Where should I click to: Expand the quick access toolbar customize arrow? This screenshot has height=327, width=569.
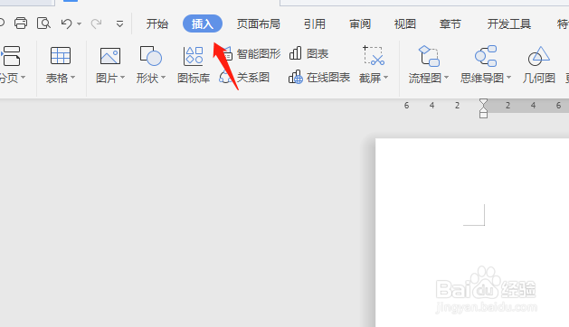119,24
